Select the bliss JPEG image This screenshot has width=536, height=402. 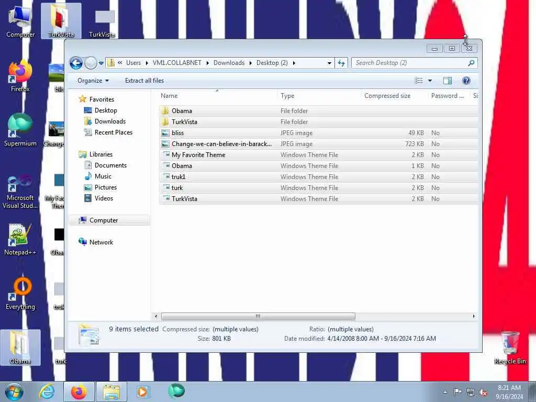(318, 133)
